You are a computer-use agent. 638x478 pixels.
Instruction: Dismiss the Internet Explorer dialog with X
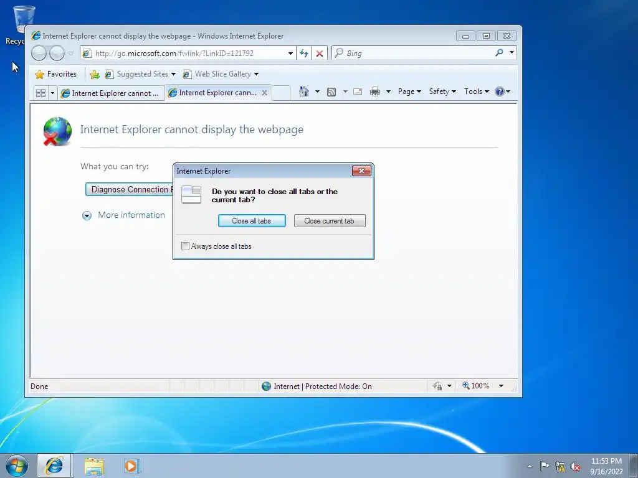[361, 171]
